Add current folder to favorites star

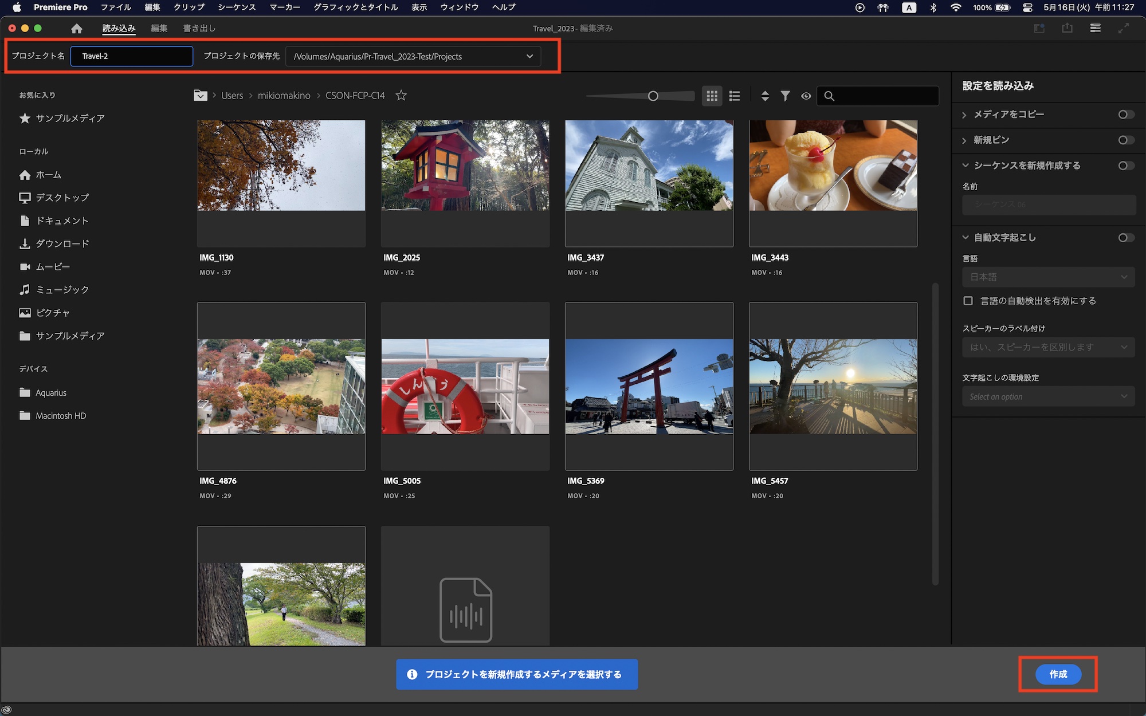401,96
